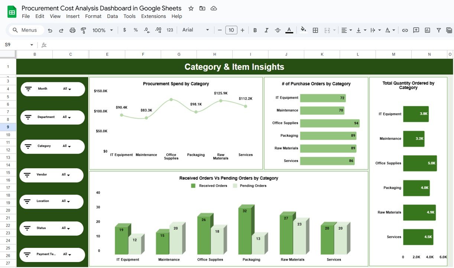
Task: Toggle bold formatting
Action: pyautogui.click(x=255, y=30)
